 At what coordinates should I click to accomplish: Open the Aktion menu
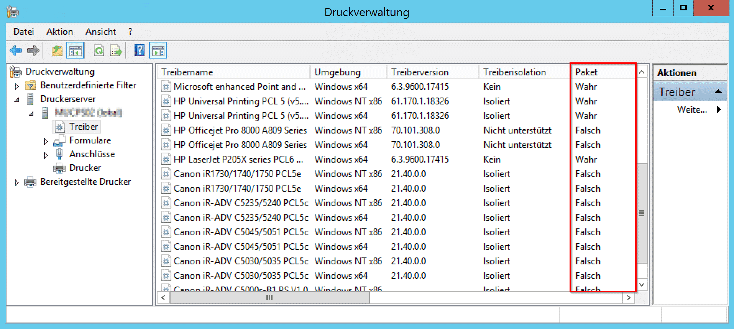(60, 32)
